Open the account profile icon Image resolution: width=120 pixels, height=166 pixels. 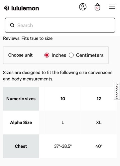[x=83, y=7]
